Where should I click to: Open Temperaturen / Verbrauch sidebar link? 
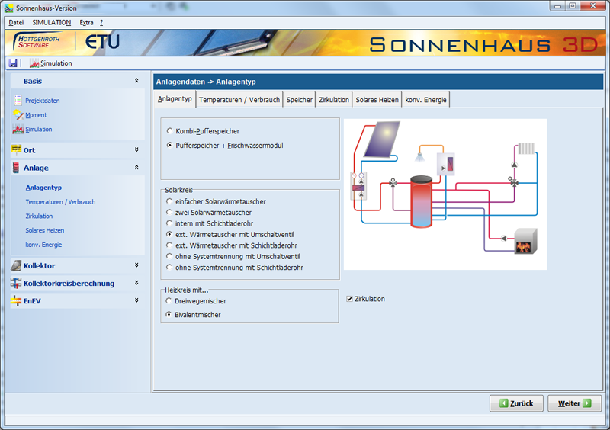point(60,201)
